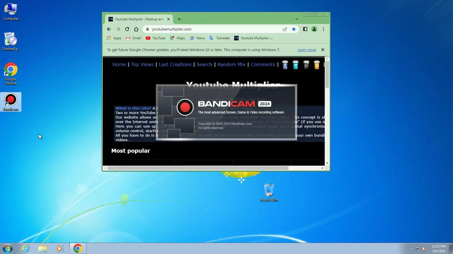Screen dimensions: 453x254
Task: Click the Google Plus cup icon
Action: (x=306, y=65)
